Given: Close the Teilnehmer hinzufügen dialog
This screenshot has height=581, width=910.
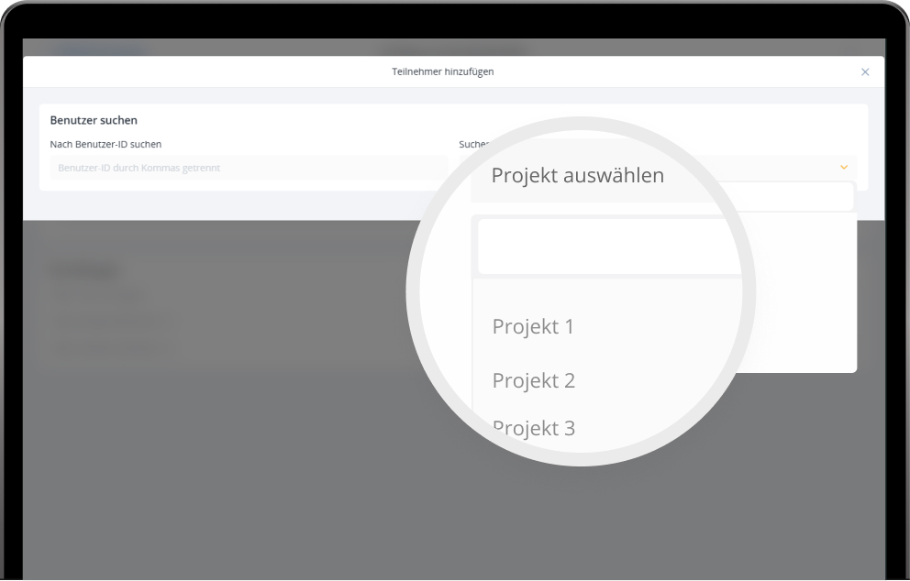Looking at the screenshot, I should 865,72.
